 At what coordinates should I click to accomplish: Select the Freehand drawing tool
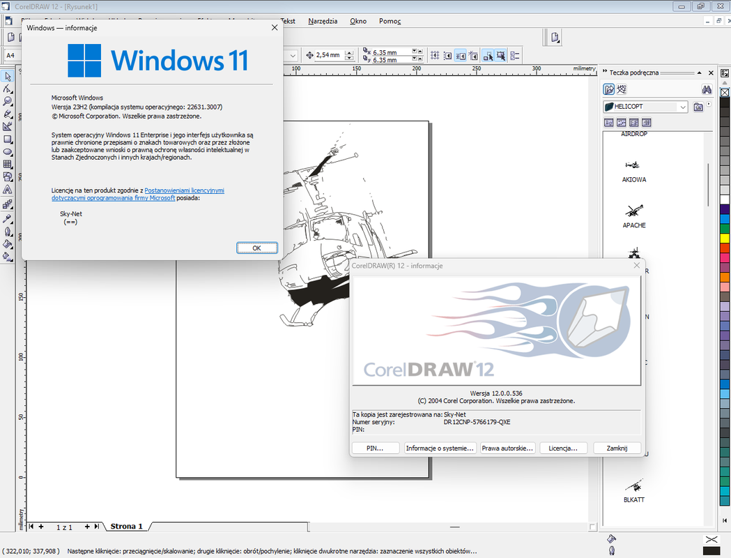click(8, 114)
